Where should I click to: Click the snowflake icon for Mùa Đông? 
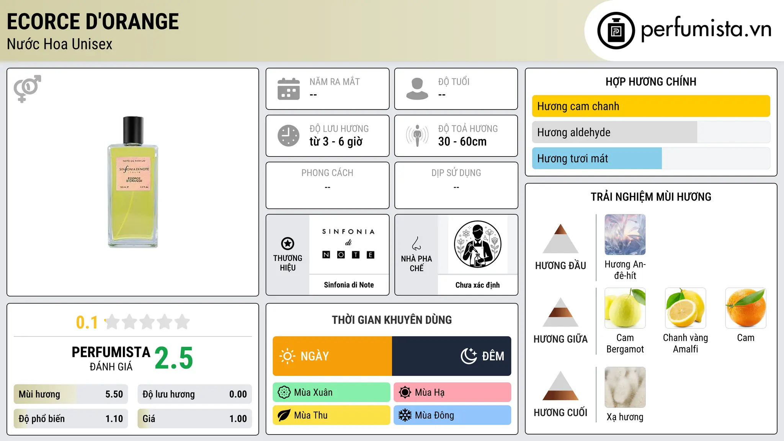pos(405,415)
